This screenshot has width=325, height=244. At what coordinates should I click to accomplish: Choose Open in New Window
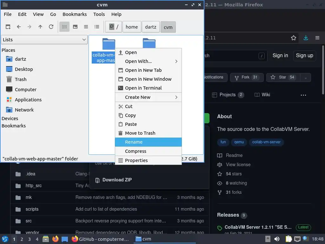pos(148,79)
